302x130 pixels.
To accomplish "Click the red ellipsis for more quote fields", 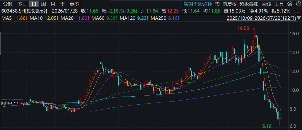I will pyautogui.click(x=297, y=11).
